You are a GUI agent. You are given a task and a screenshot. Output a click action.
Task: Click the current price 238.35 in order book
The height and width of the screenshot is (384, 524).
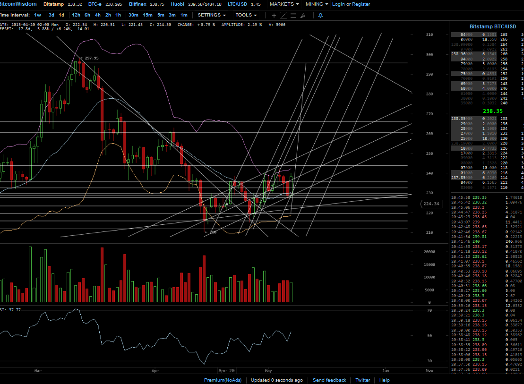[x=493, y=111]
